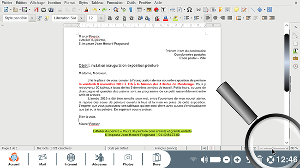Open the Liberation Sans font dropdown

[x=81, y=18]
